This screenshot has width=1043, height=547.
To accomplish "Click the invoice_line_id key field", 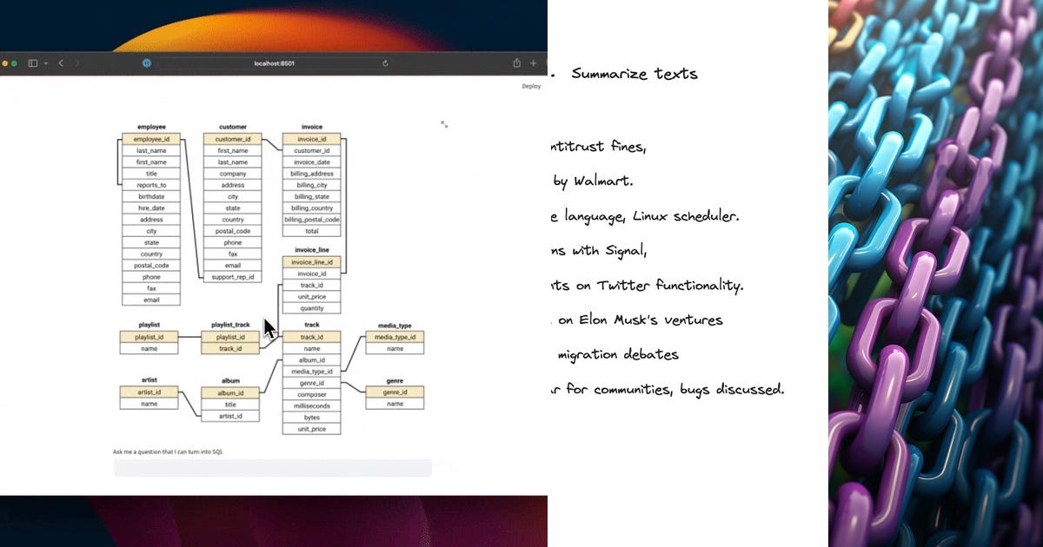I will 311,262.
